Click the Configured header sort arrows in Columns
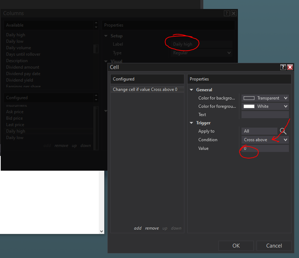The height and width of the screenshot is (258, 299). 96,98
